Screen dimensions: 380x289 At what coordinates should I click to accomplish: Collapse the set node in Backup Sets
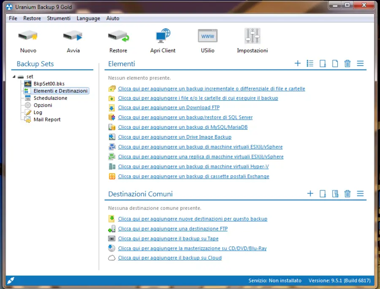point(14,76)
